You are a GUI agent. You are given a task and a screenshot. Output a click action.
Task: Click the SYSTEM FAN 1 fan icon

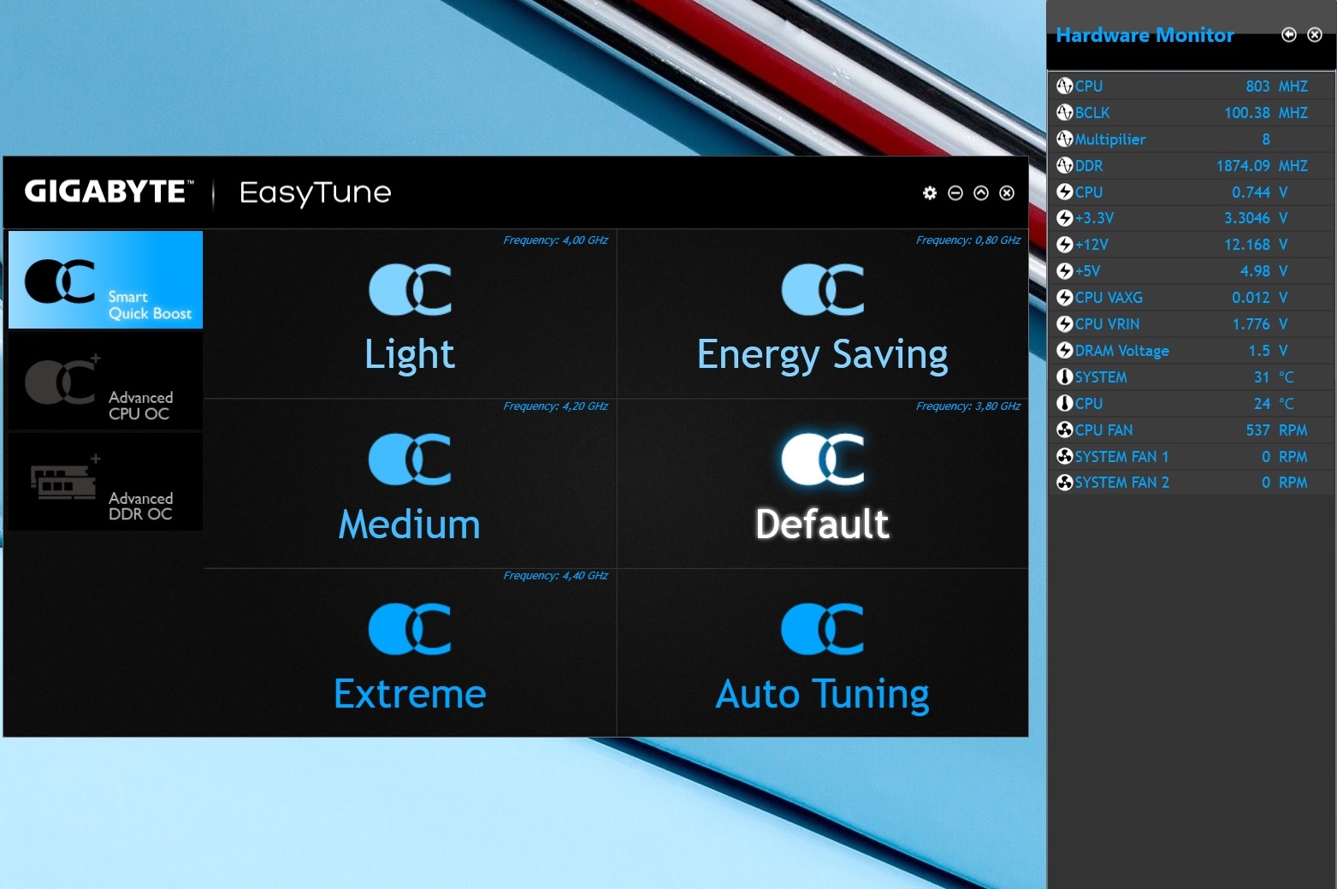(1063, 457)
